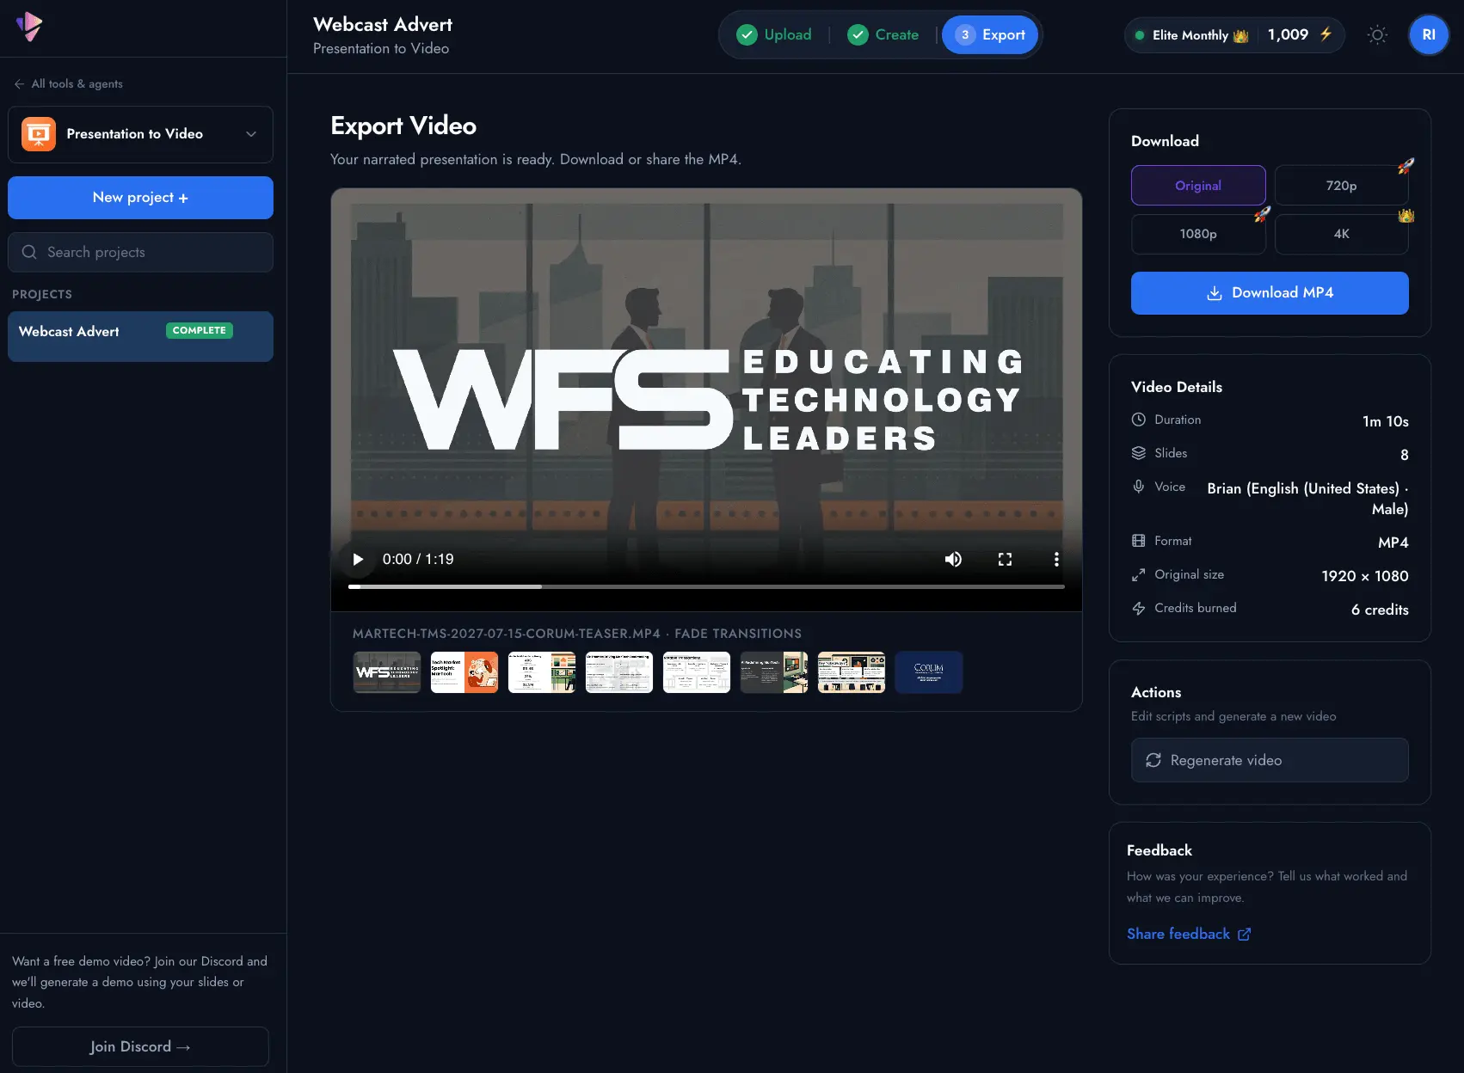This screenshot has height=1073, width=1464.
Task: Click the 1m 10s duration value
Action: click(x=1386, y=421)
